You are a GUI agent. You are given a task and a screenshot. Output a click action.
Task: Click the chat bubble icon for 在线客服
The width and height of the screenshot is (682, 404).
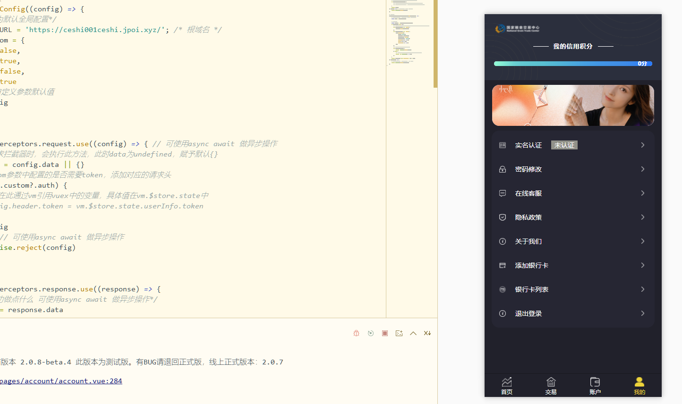click(x=503, y=193)
